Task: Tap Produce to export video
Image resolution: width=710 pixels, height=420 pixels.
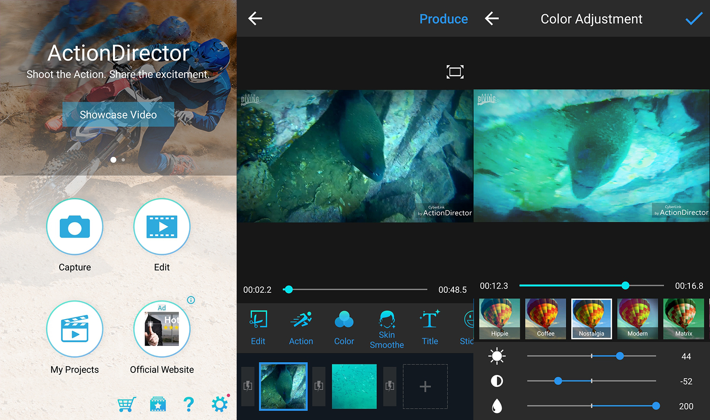Action: click(x=443, y=19)
